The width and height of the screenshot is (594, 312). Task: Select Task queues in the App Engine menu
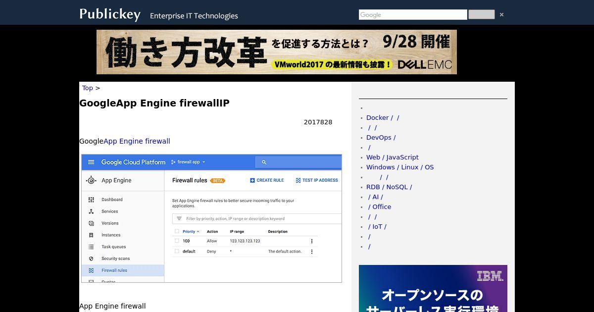[114, 247]
